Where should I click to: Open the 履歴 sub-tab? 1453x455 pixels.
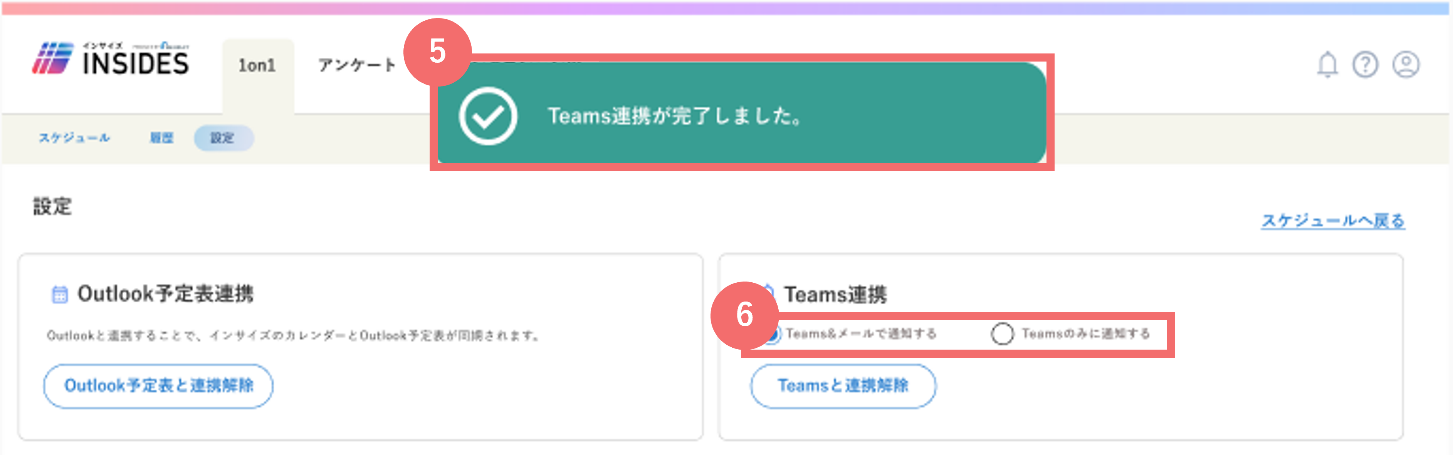point(161,138)
